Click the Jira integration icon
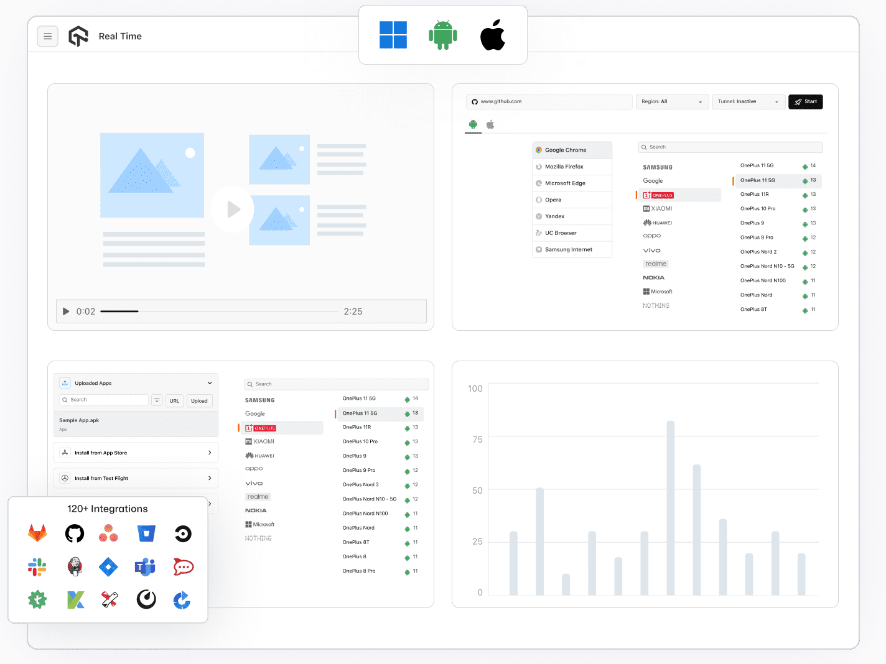 tap(108, 567)
